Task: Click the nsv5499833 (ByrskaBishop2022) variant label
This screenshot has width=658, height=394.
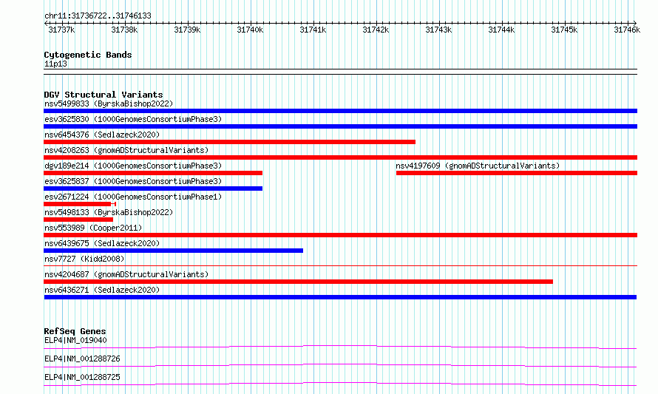Action: [x=109, y=103]
